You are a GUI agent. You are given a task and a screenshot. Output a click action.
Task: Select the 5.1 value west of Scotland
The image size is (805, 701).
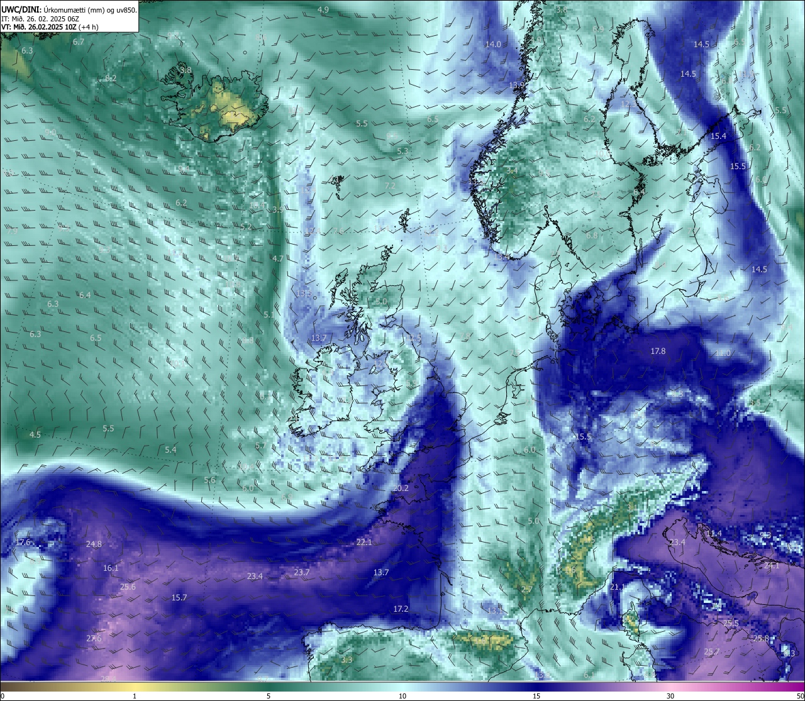269,314
